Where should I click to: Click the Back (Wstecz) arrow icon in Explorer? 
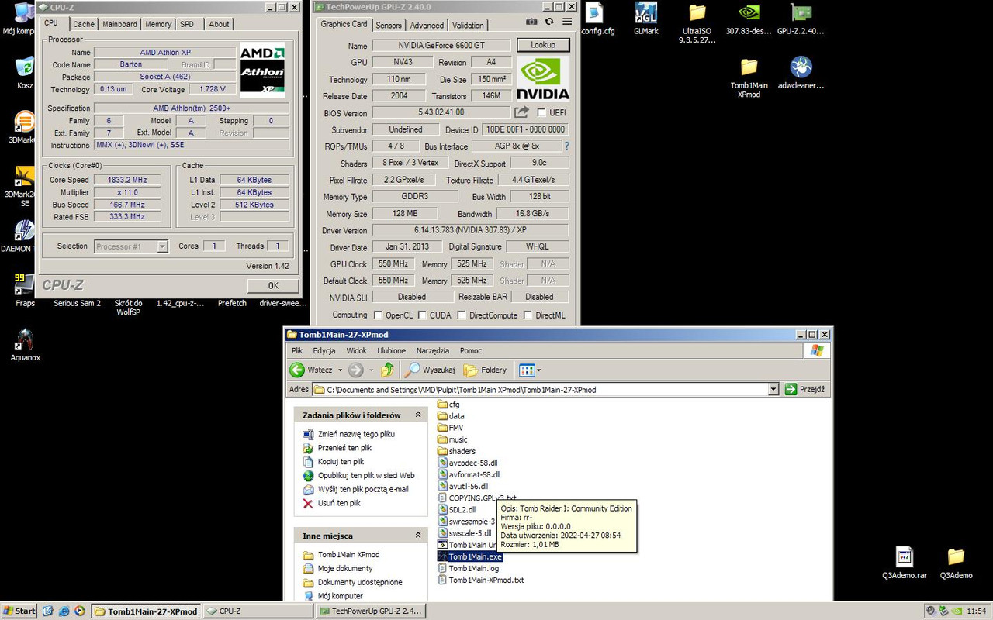(x=297, y=370)
